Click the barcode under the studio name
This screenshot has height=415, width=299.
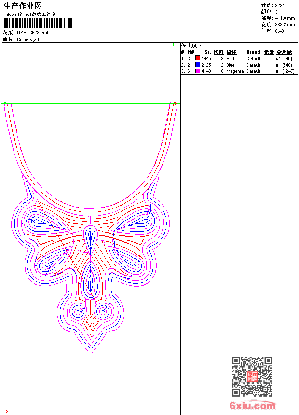(x=38, y=23)
